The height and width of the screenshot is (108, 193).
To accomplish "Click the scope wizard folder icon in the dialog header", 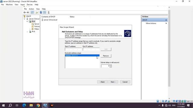I will (128, 33).
